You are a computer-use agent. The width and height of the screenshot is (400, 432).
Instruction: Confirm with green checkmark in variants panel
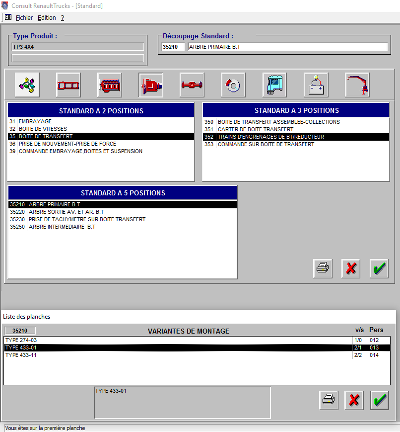pyautogui.click(x=380, y=400)
